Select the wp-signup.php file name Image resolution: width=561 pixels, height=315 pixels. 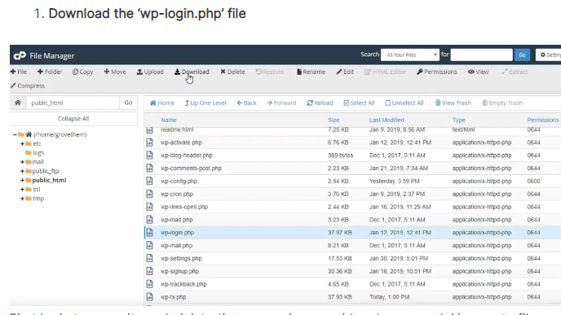coord(179,271)
